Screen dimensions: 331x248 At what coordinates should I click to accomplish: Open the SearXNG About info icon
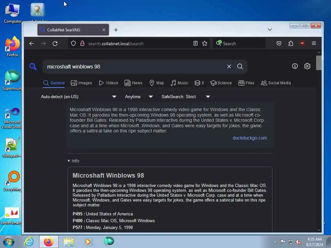295,66
